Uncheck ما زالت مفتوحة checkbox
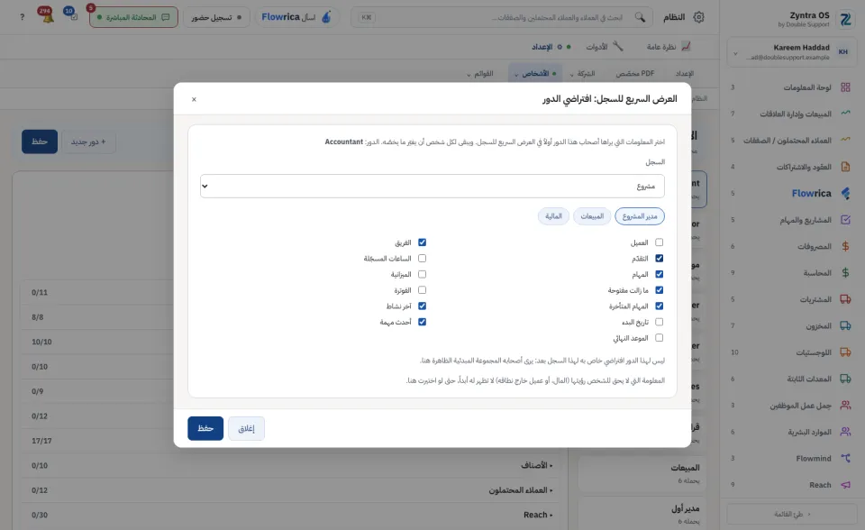The width and height of the screenshot is (865, 530). [660, 290]
